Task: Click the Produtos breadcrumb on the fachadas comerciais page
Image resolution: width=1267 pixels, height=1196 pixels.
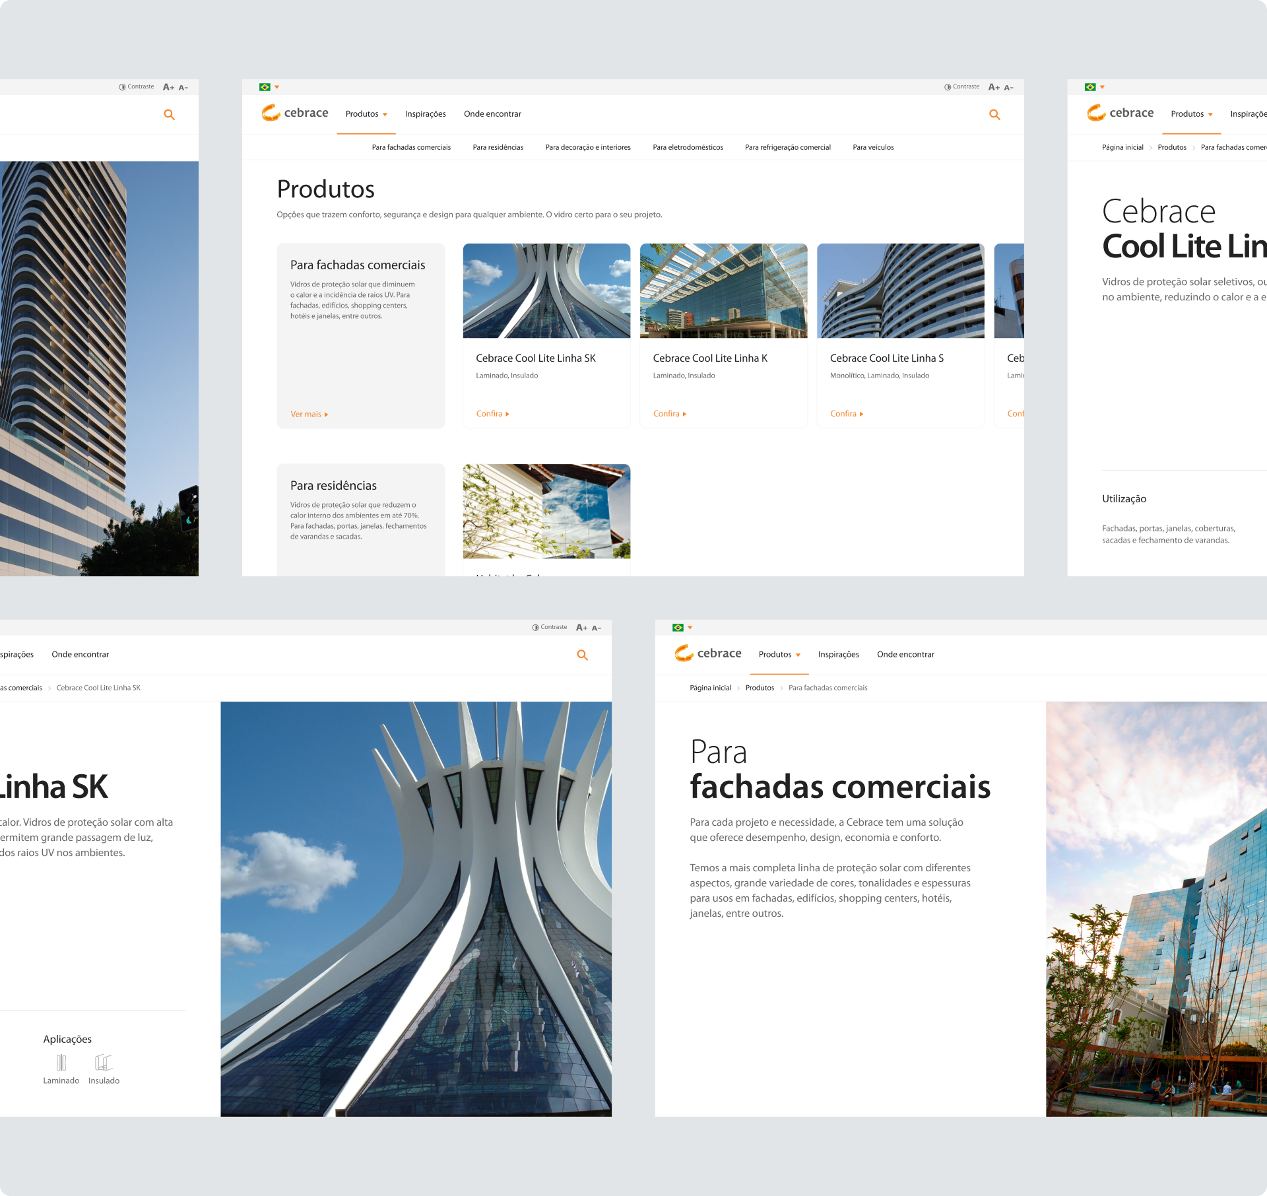Action: pyautogui.click(x=760, y=688)
